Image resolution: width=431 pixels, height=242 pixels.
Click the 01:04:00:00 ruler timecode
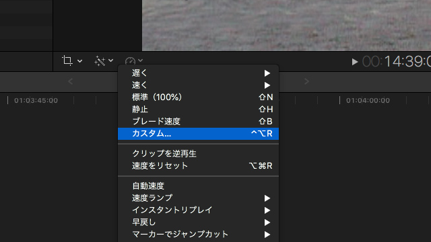368,100
